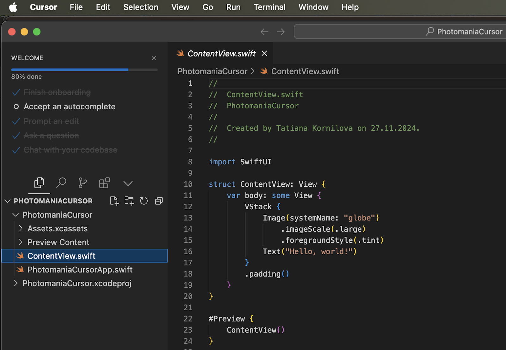This screenshot has height=350, width=506.
Task: Open the Extensions blocks icon
Action: [x=104, y=183]
